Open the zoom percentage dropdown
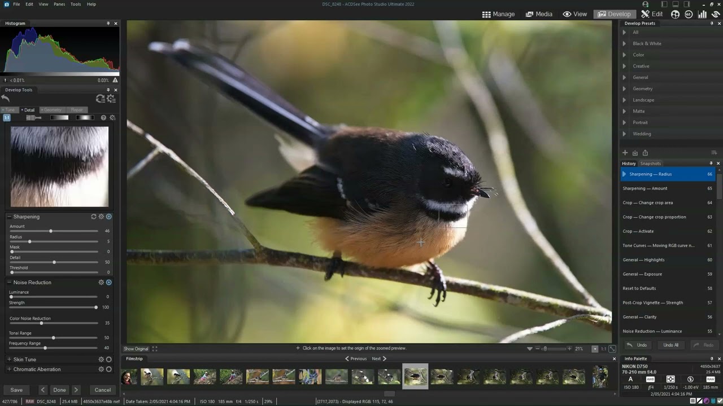 tap(595, 348)
